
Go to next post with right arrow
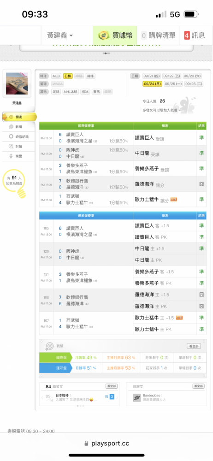(117, 398)
